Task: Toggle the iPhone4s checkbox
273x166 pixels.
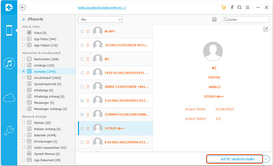Action: tap(24, 19)
